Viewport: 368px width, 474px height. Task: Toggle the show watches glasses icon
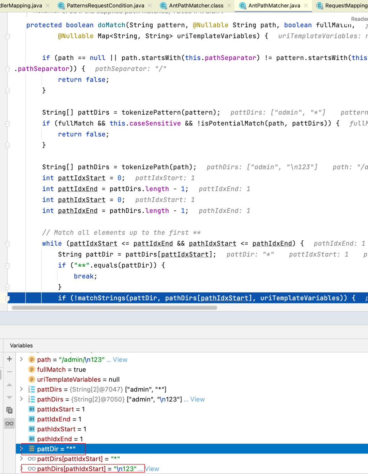point(10,424)
